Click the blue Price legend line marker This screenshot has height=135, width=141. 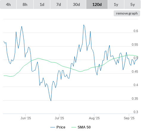[x=53, y=127]
